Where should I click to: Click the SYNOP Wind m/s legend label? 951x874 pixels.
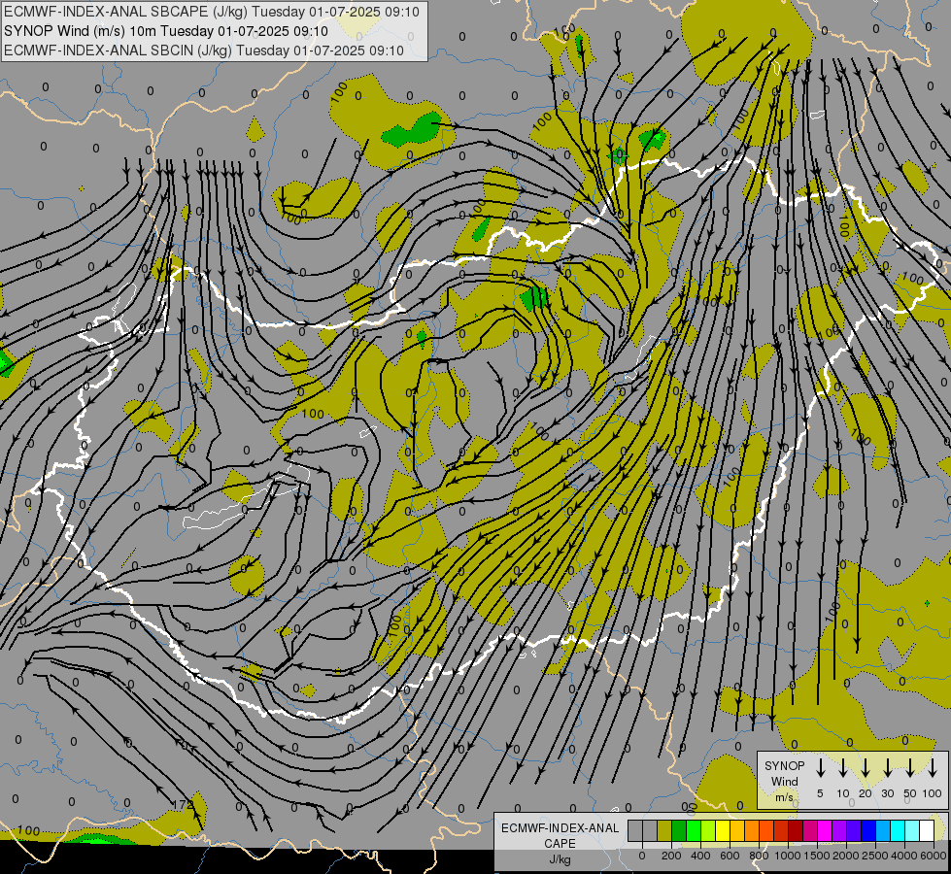tap(784, 781)
